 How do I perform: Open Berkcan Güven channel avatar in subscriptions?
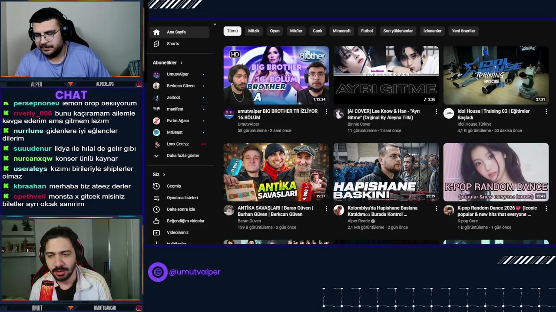point(156,86)
